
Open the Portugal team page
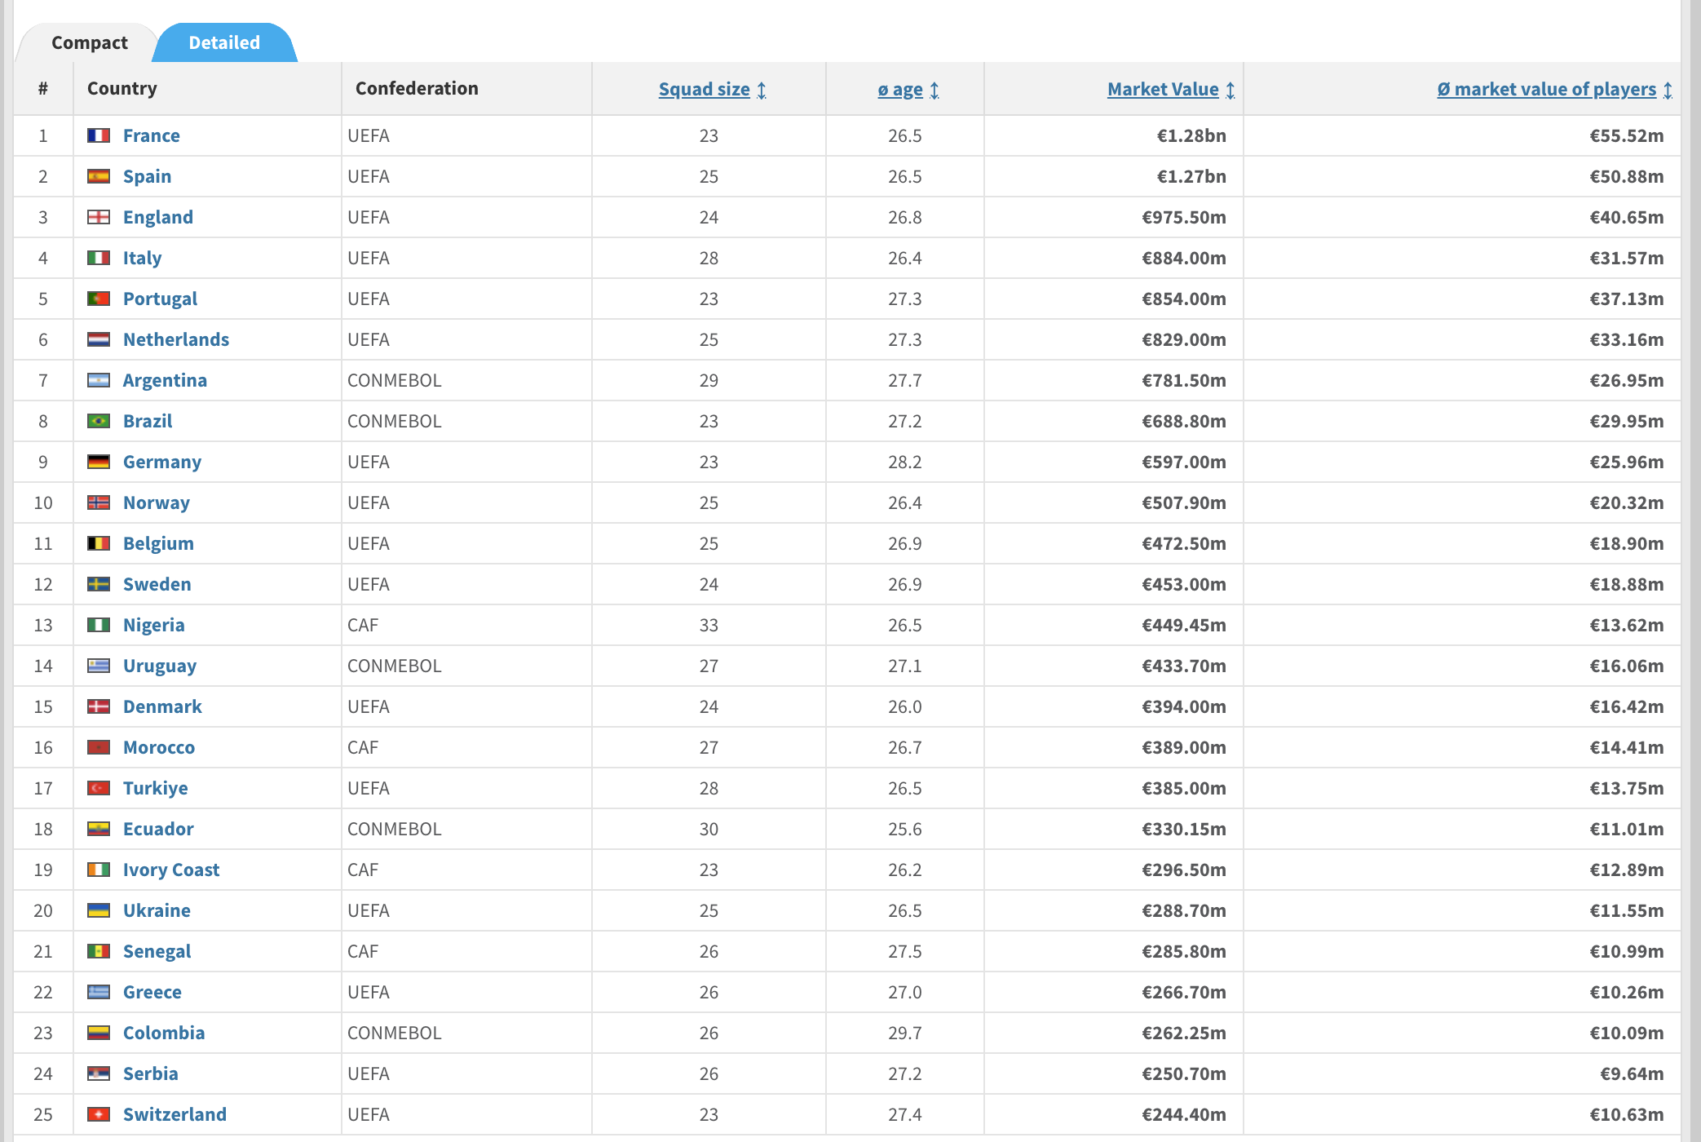[x=161, y=299]
